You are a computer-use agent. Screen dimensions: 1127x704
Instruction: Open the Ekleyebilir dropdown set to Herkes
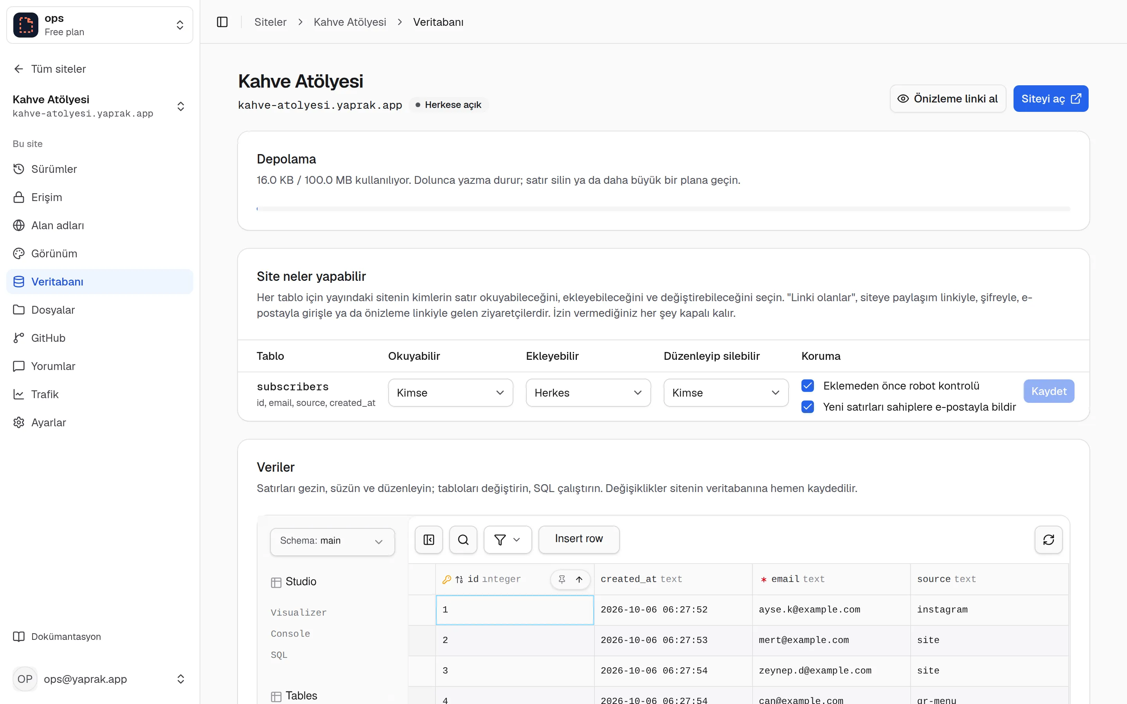(588, 393)
